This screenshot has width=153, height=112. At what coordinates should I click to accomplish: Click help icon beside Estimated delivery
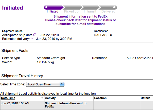31,38
